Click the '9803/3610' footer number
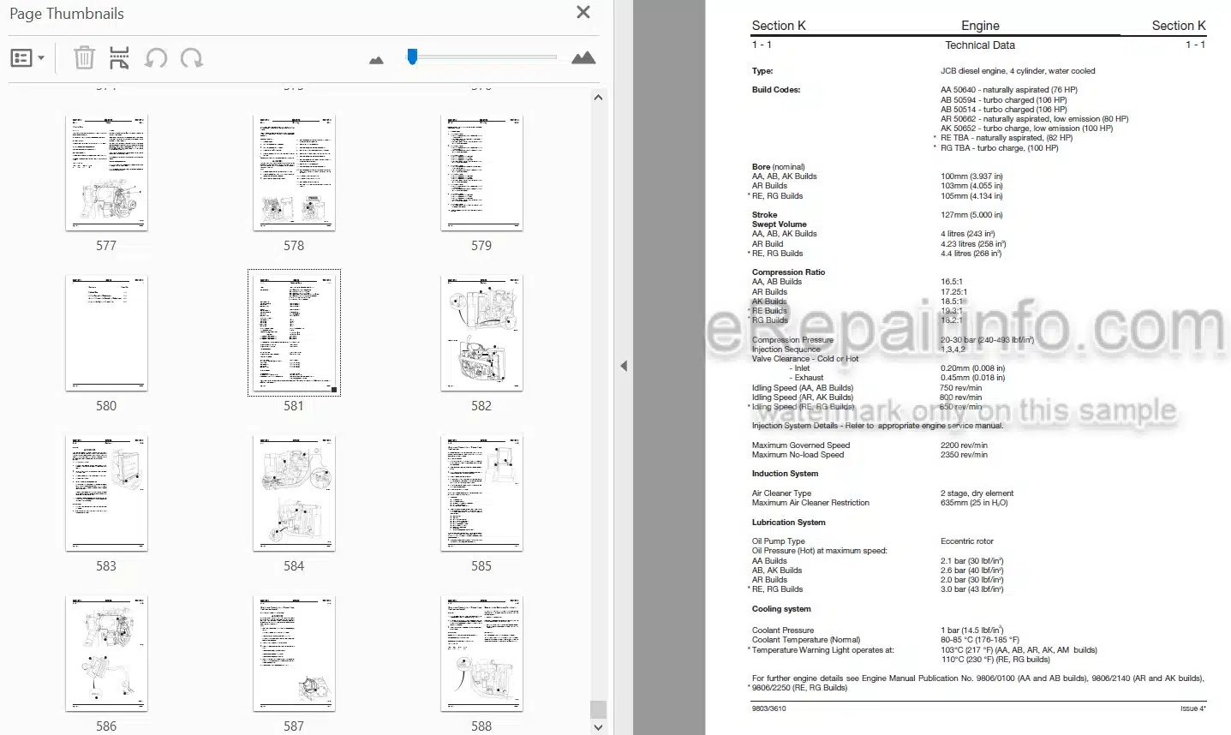The height and width of the screenshot is (735, 1231). pyautogui.click(x=768, y=708)
